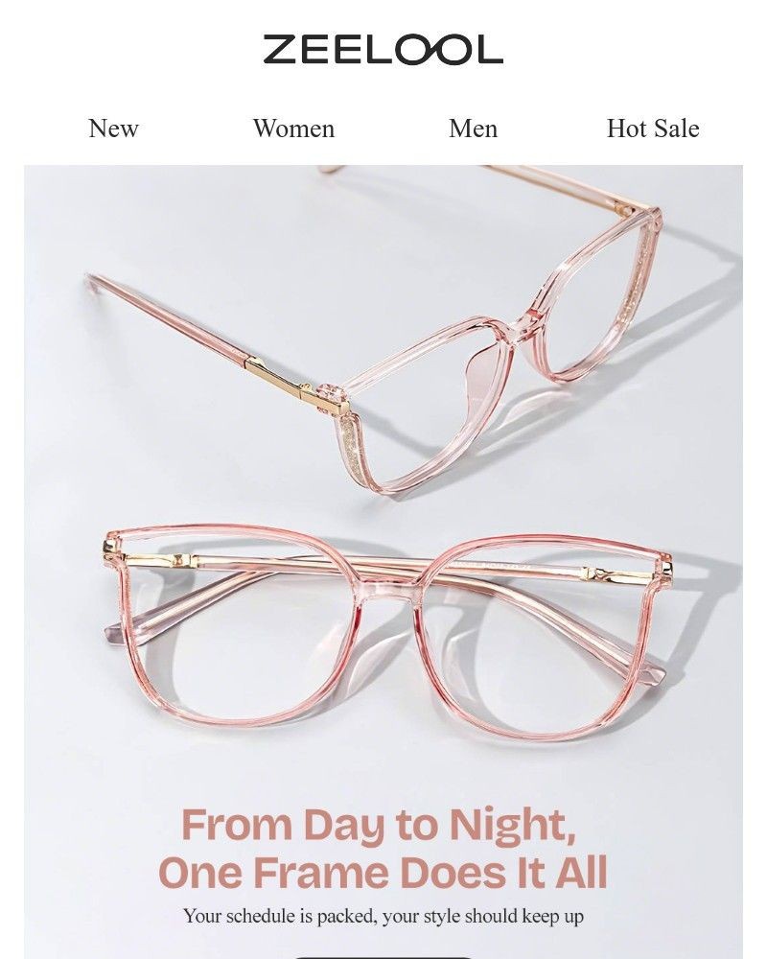Viewport: 767px width, 959px height.
Task: Click the ZEELOOL logo
Action: coord(383,50)
